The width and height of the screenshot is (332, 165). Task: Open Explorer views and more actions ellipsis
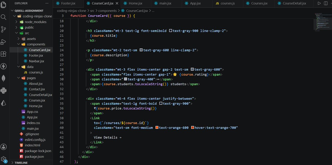click(47, 3)
